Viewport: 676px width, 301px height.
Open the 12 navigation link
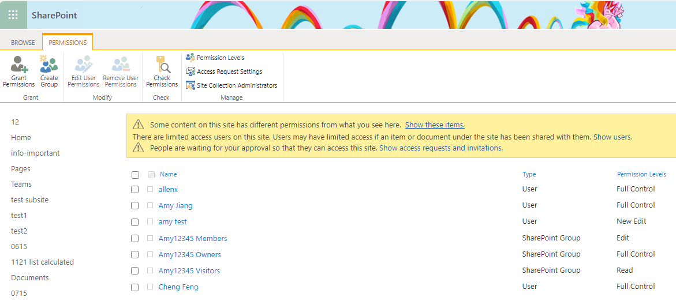coord(15,122)
